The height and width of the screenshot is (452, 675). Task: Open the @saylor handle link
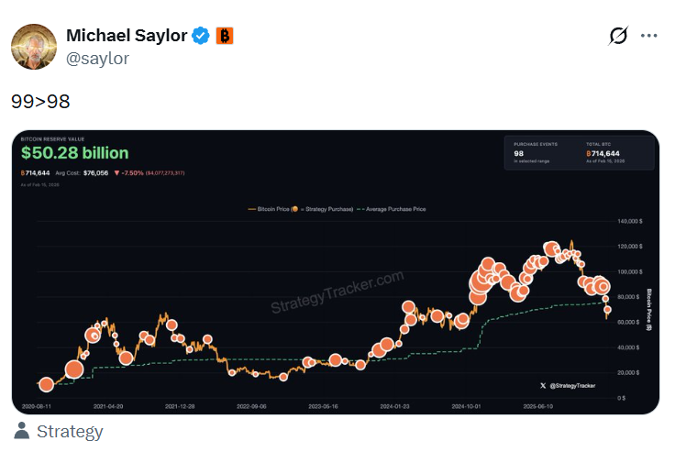click(97, 58)
